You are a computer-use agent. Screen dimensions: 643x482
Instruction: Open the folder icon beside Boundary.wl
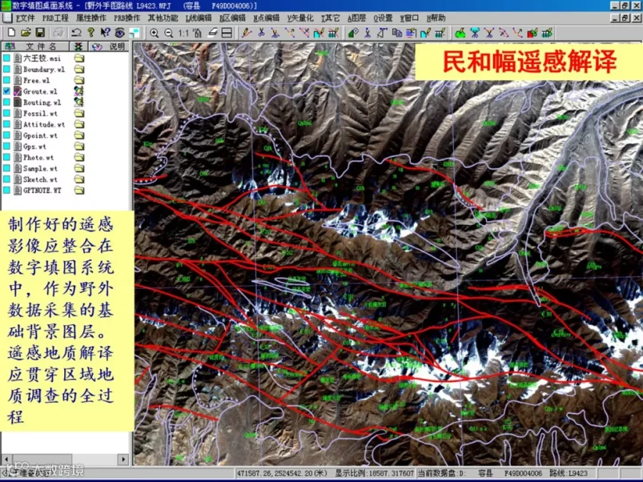79,69
